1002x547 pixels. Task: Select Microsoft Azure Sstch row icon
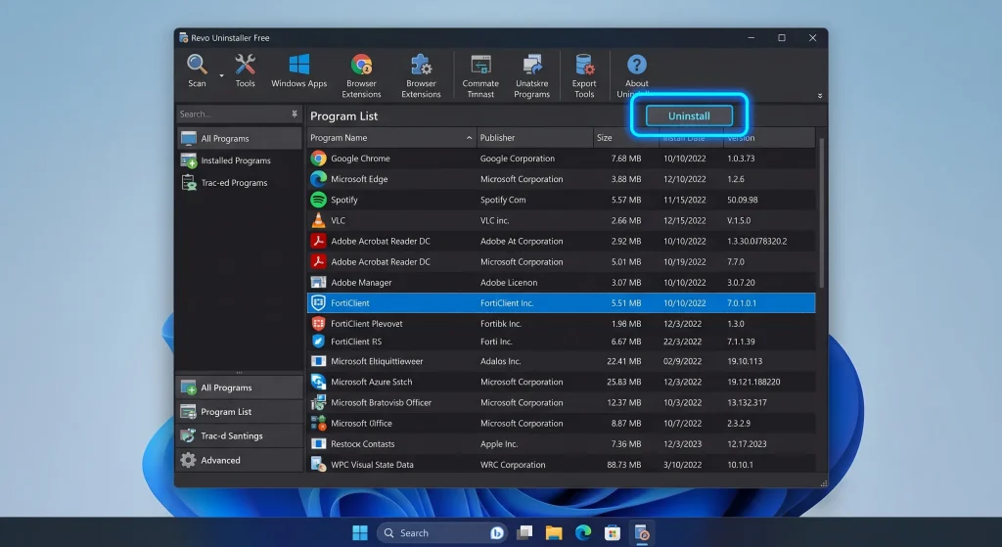coord(318,382)
